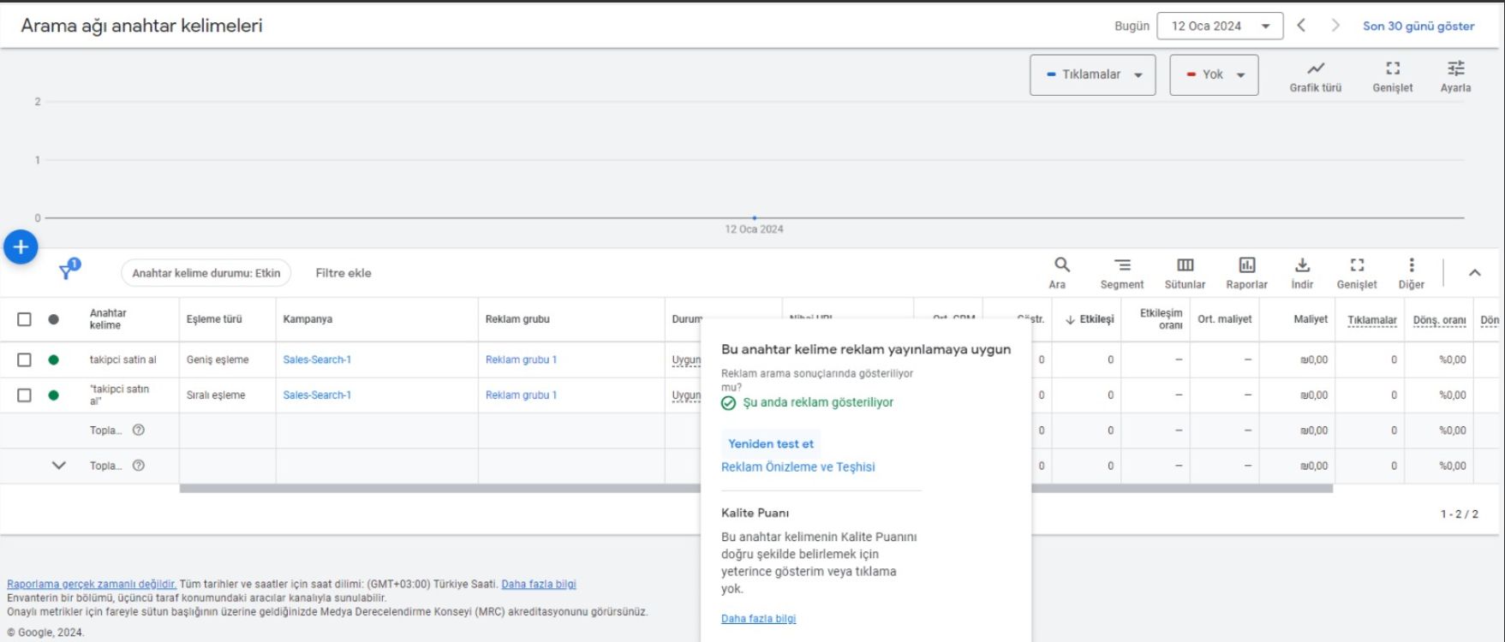Click the Maliyet column header

click(1311, 319)
